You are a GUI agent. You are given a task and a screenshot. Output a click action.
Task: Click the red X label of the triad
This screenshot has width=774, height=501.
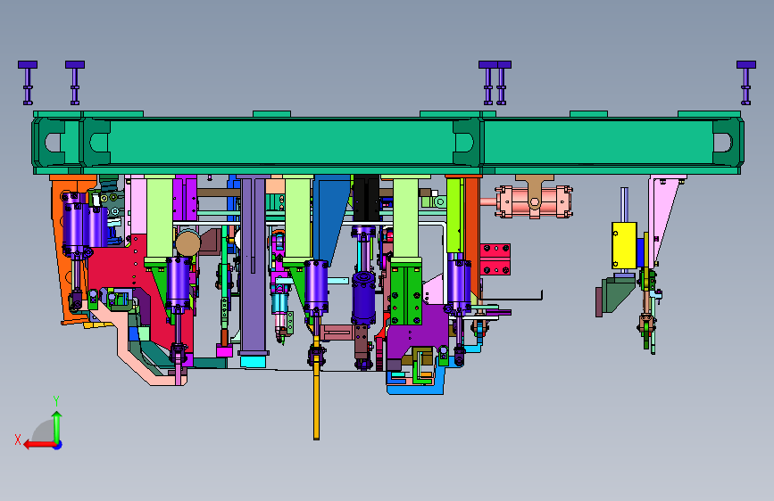[18, 439]
